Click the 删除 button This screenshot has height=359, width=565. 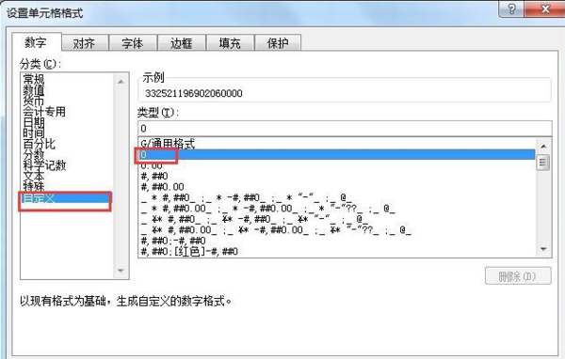518,276
